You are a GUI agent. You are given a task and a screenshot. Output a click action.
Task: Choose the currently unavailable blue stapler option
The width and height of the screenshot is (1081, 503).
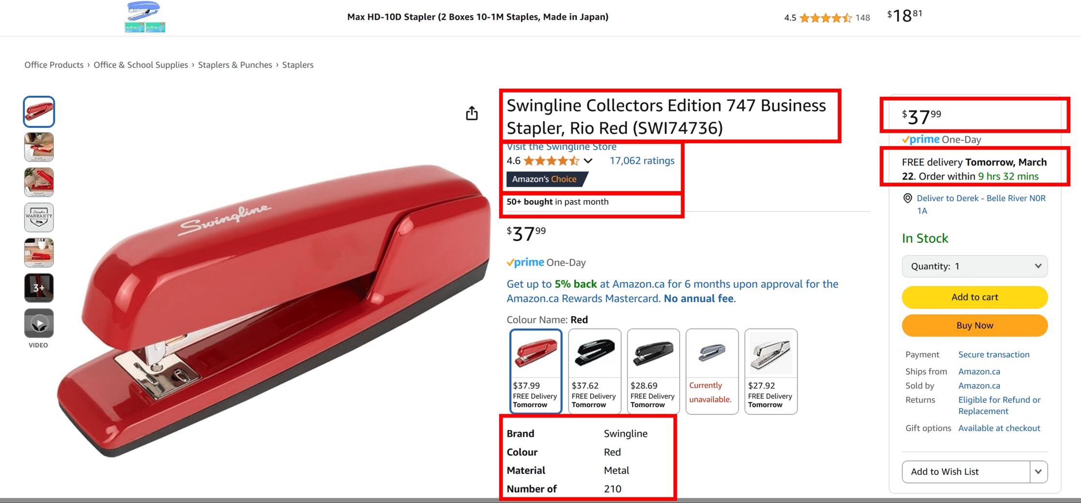pyautogui.click(x=712, y=371)
